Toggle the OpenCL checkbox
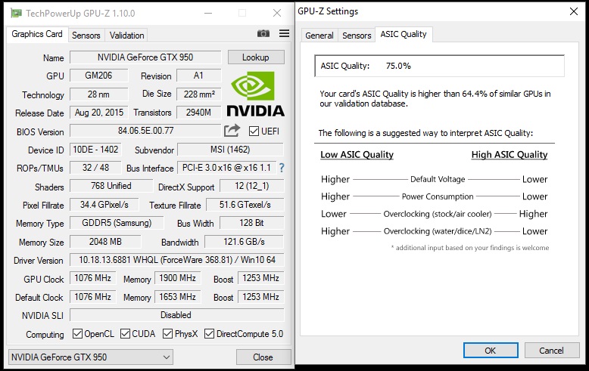The image size is (589, 371). (x=77, y=333)
